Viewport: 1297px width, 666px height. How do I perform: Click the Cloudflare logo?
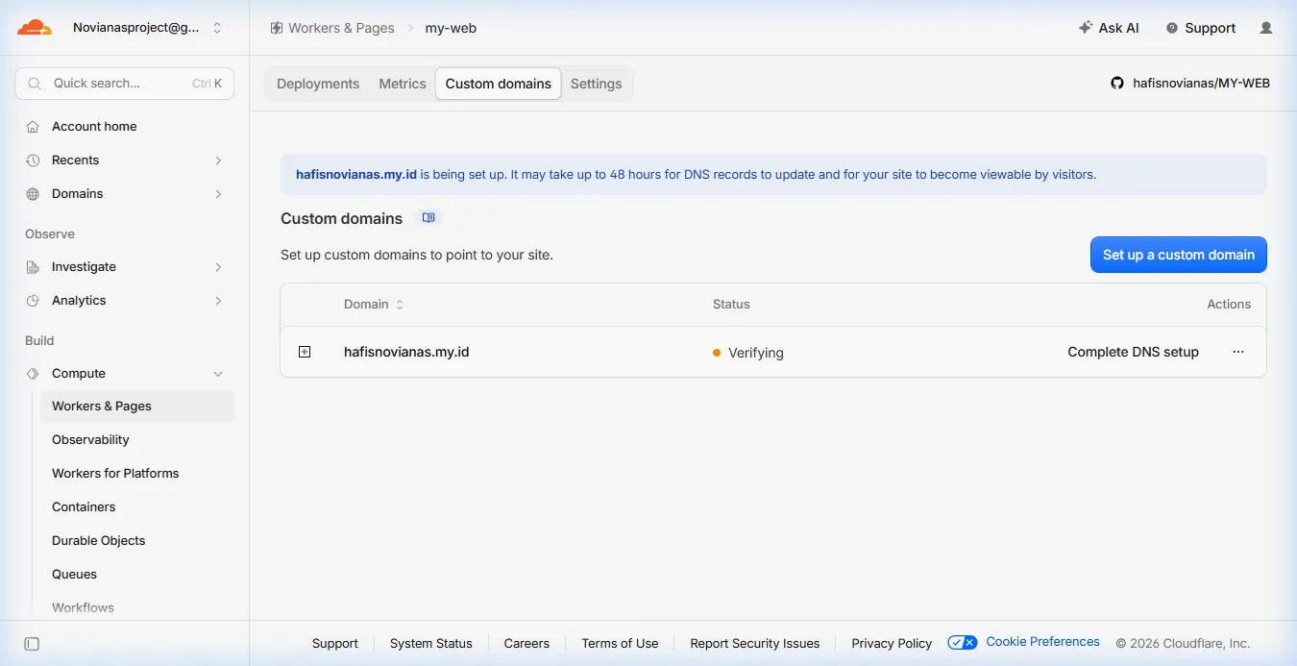click(35, 28)
